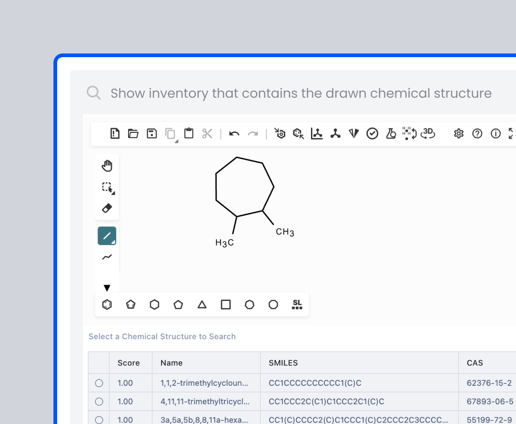The height and width of the screenshot is (424, 516).
Task: Click the Layout icon
Action: pos(317,133)
